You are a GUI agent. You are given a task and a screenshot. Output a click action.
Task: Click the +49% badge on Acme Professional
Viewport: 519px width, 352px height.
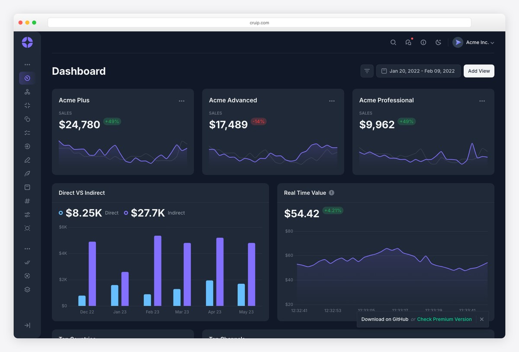coord(406,121)
